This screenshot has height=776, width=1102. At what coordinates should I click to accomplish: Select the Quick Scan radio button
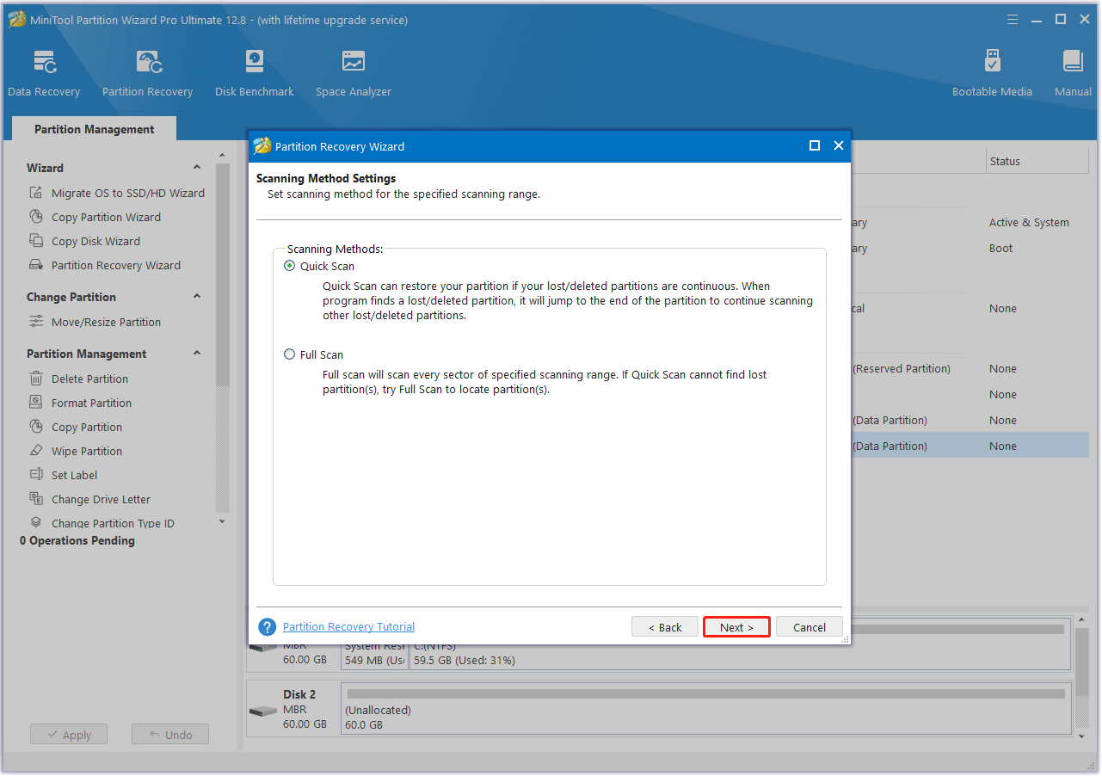pyautogui.click(x=290, y=266)
